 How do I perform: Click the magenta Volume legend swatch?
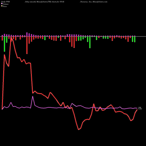click(2, 4)
